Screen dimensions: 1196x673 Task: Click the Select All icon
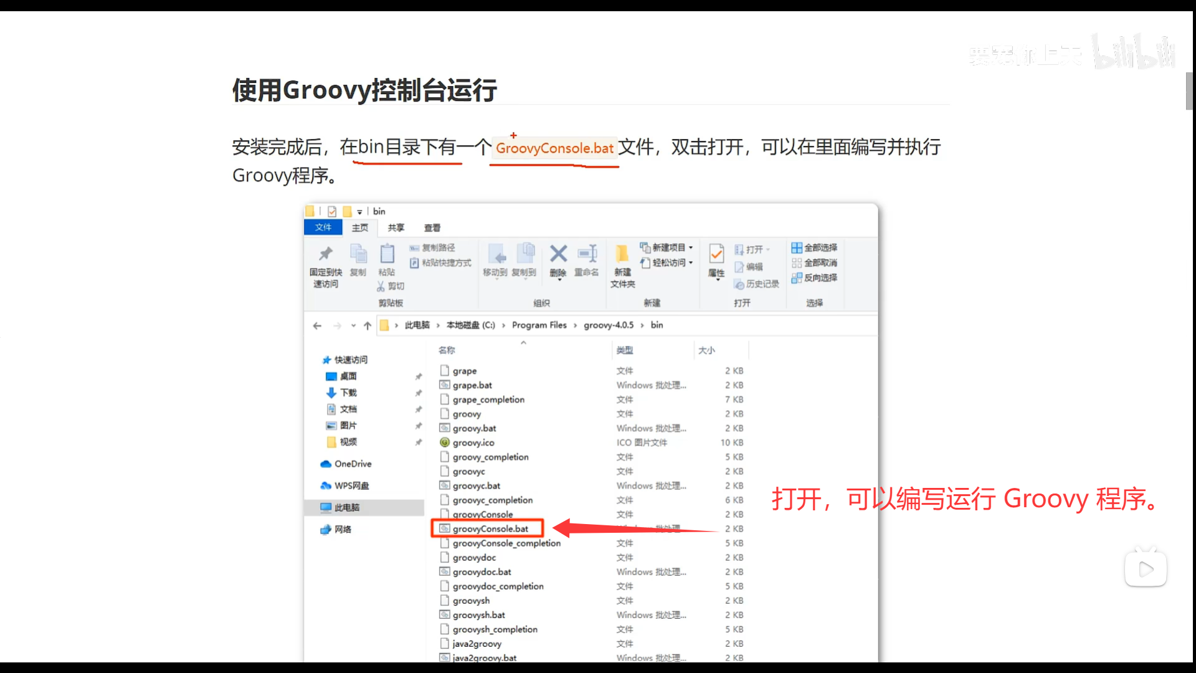pos(796,247)
